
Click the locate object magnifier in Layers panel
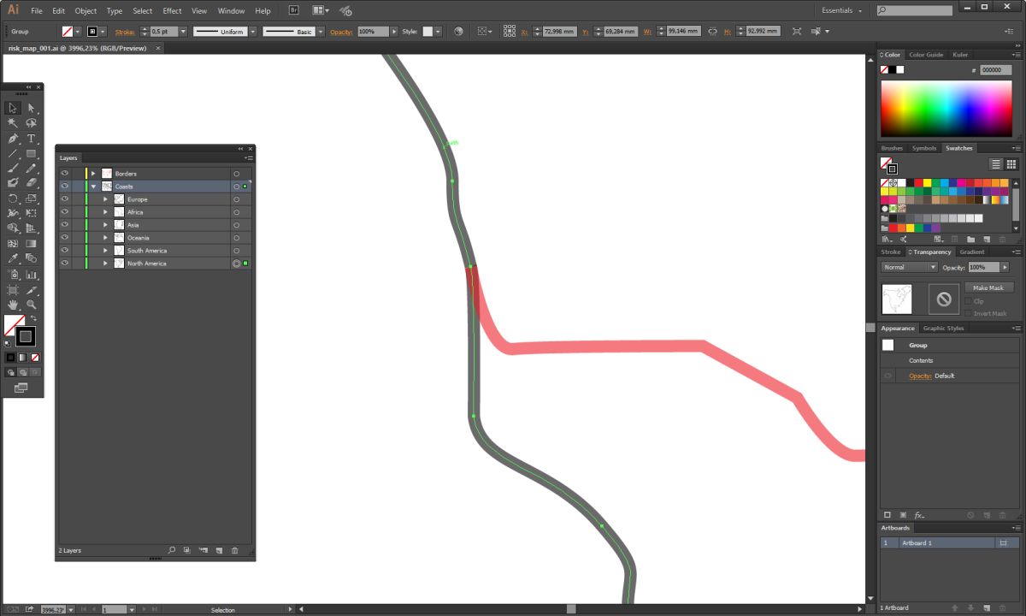coord(171,550)
